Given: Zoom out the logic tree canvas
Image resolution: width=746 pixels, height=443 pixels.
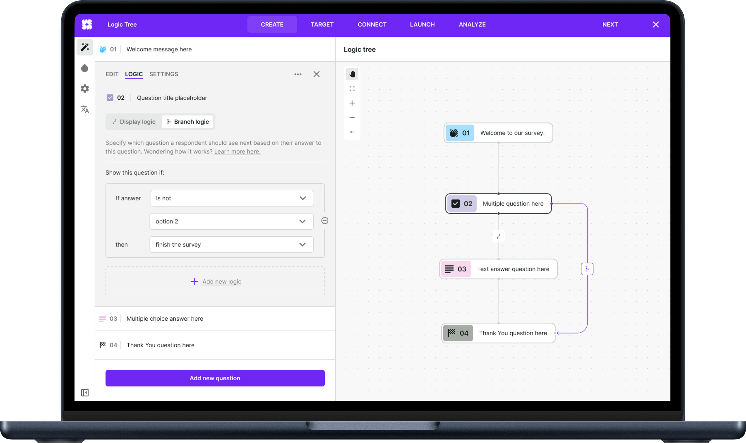Looking at the screenshot, I should (352, 118).
